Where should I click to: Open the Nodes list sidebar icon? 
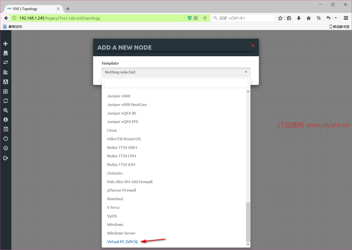click(x=5, y=53)
